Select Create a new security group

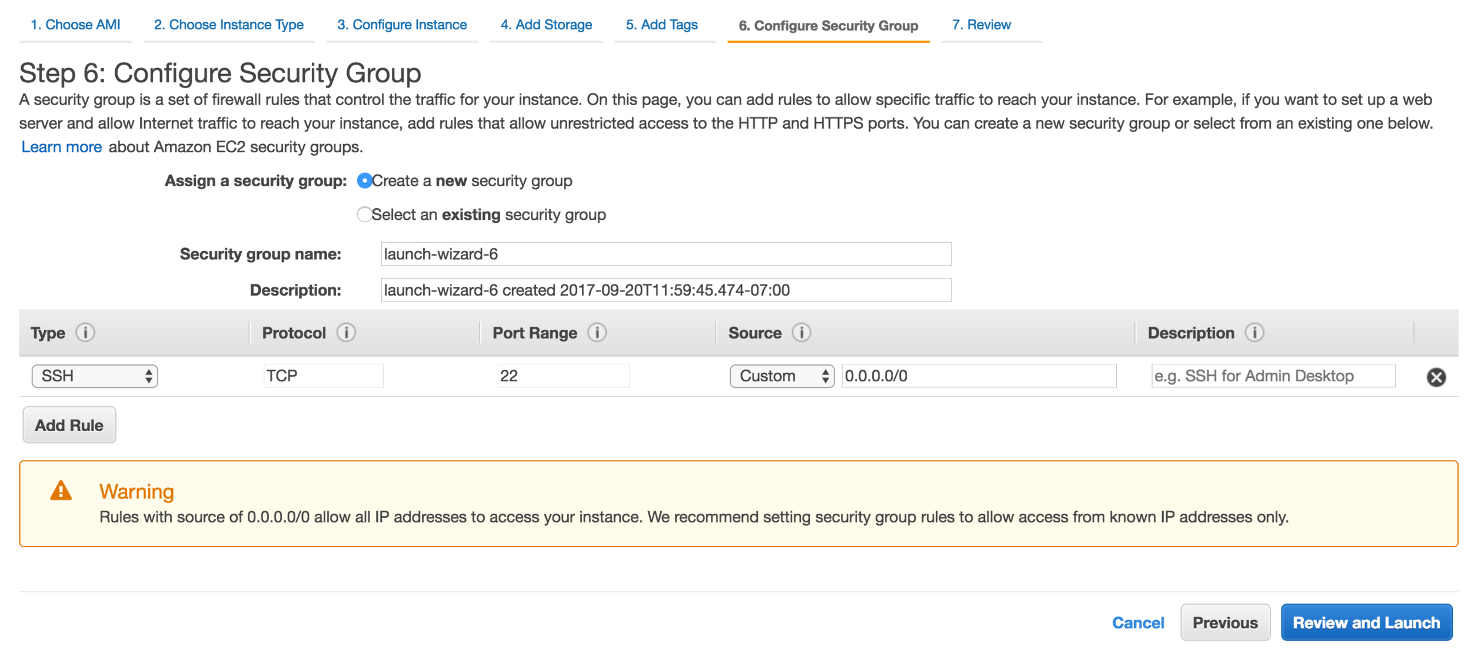click(364, 181)
